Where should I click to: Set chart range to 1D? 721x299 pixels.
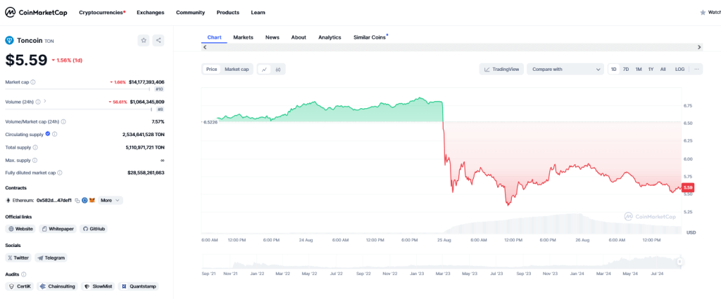point(613,69)
